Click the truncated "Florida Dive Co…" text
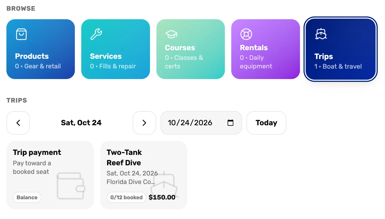 pyautogui.click(x=131, y=182)
